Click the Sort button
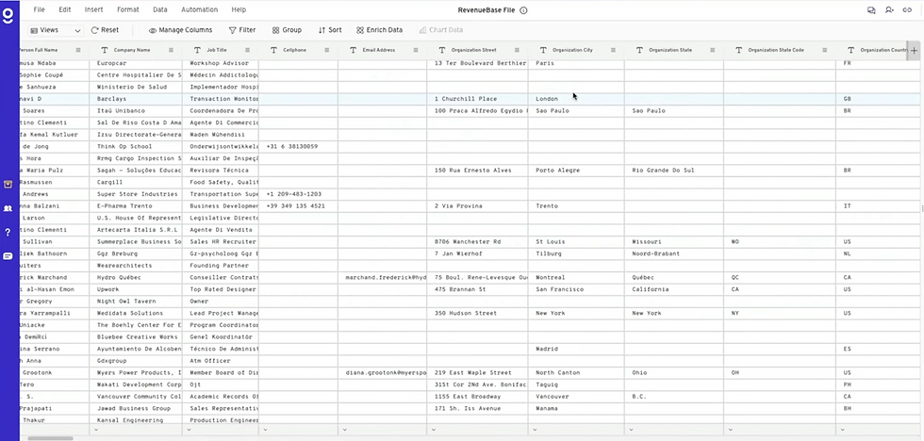 (329, 30)
